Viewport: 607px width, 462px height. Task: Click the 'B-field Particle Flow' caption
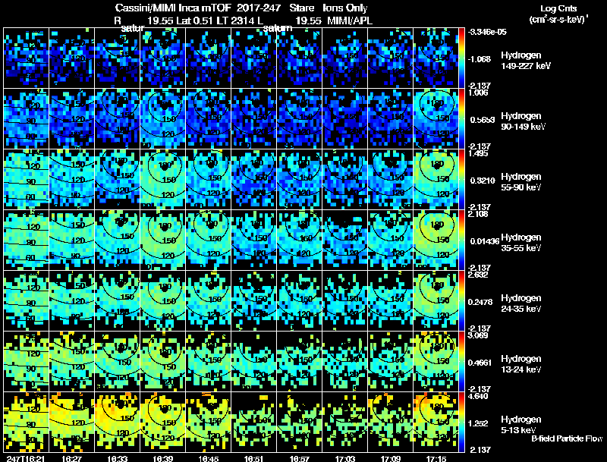coord(567,438)
